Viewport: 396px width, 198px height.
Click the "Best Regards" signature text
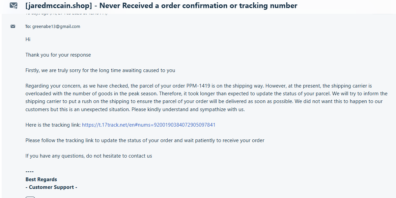click(41, 179)
